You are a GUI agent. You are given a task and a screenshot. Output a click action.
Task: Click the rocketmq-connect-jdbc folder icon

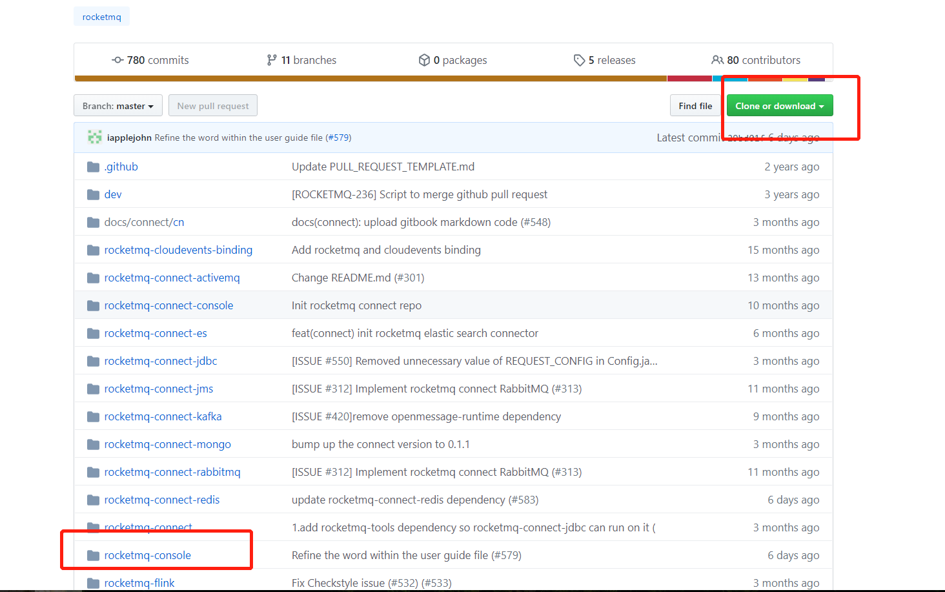94,362
